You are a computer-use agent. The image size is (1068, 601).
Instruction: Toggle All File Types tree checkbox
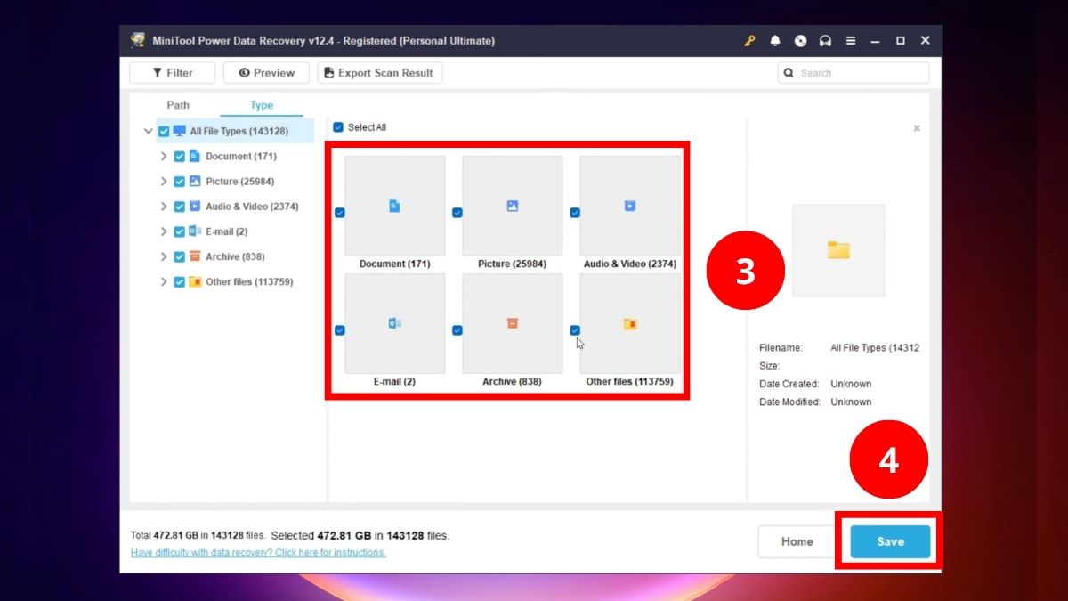coord(164,131)
